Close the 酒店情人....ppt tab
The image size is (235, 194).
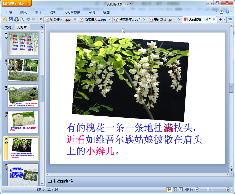110,19
